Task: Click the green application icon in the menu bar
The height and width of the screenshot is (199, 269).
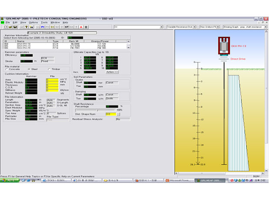Action: pyautogui.click(x=3, y=23)
